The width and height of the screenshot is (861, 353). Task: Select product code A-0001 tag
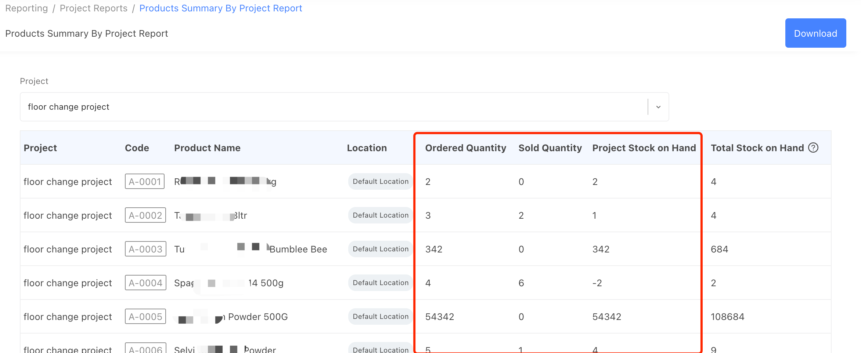click(145, 182)
